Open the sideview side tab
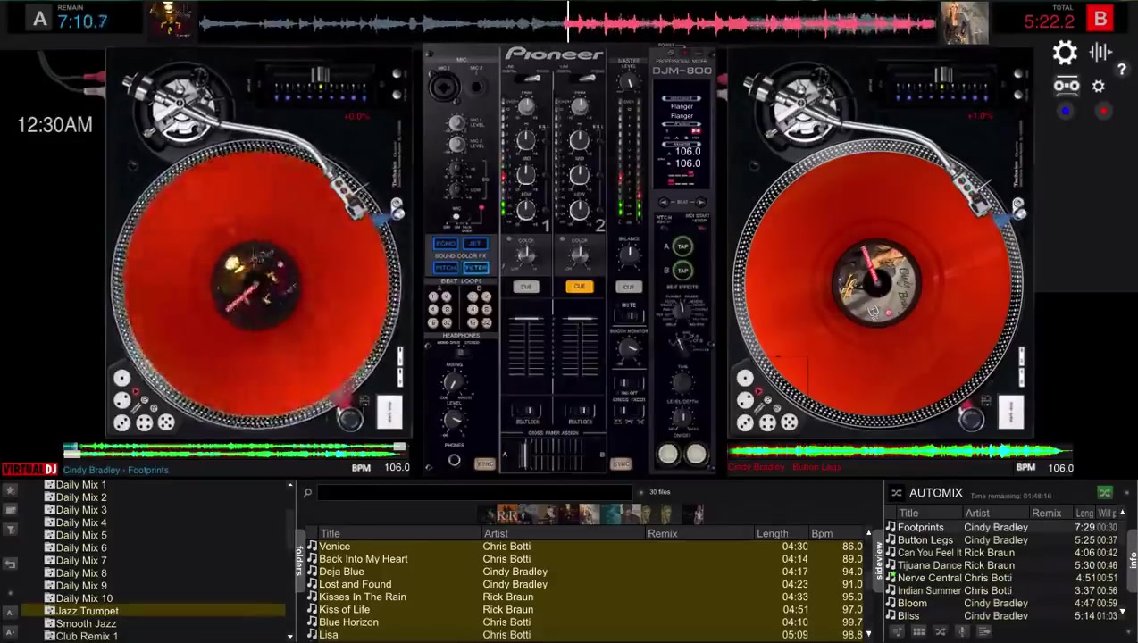This screenshot has width=1138, height=643. 879,560
